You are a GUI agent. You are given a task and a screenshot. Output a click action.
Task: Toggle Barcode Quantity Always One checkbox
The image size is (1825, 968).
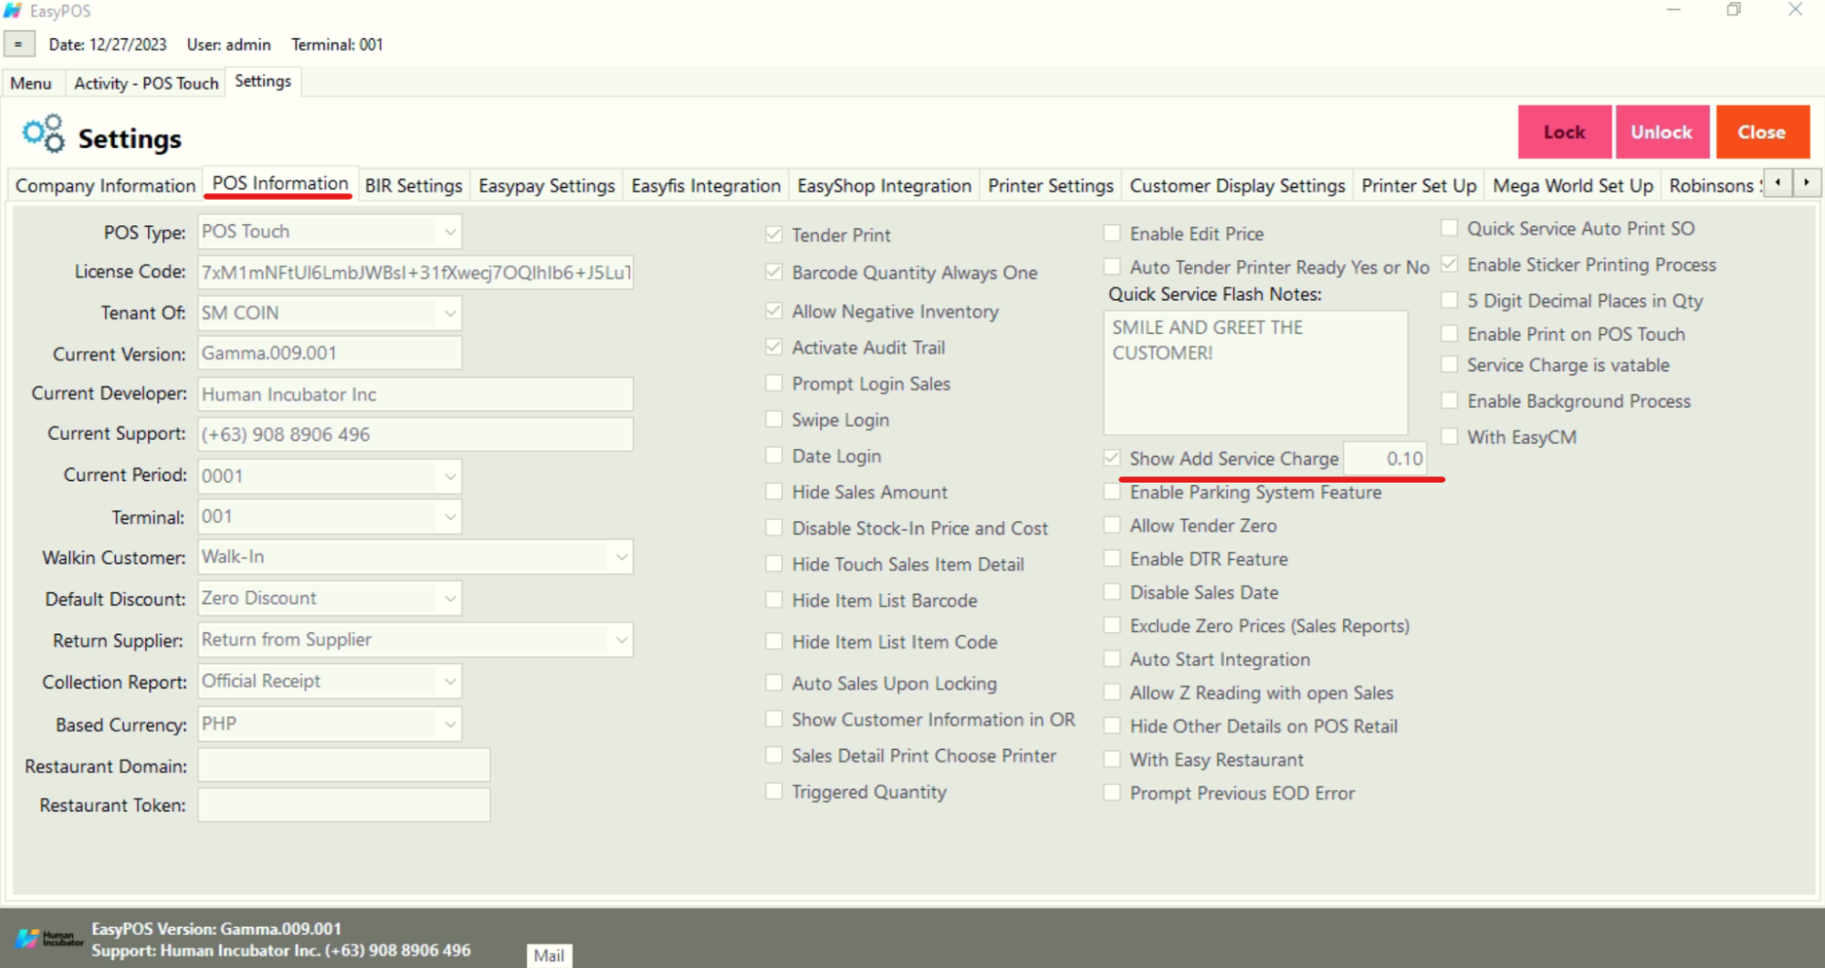774,272
